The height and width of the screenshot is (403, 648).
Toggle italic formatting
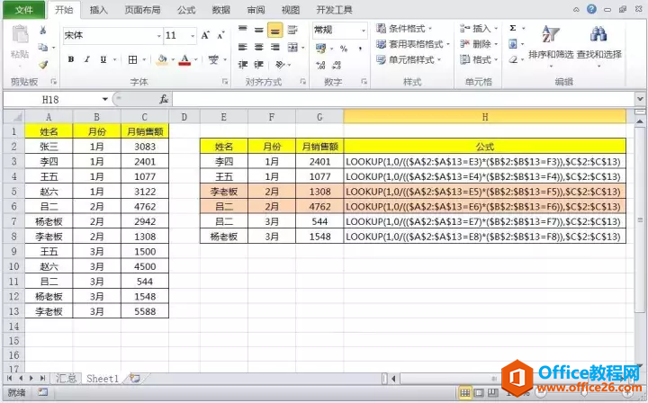tap(87, 59)
